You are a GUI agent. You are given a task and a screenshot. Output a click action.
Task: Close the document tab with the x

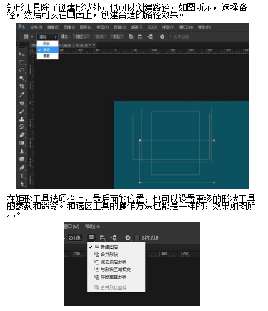[94, 45]
